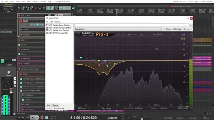Toggle the plugin bypass checkbox beside UI
The width and height of the screenshot is (214, 120).
pos(191,29)
